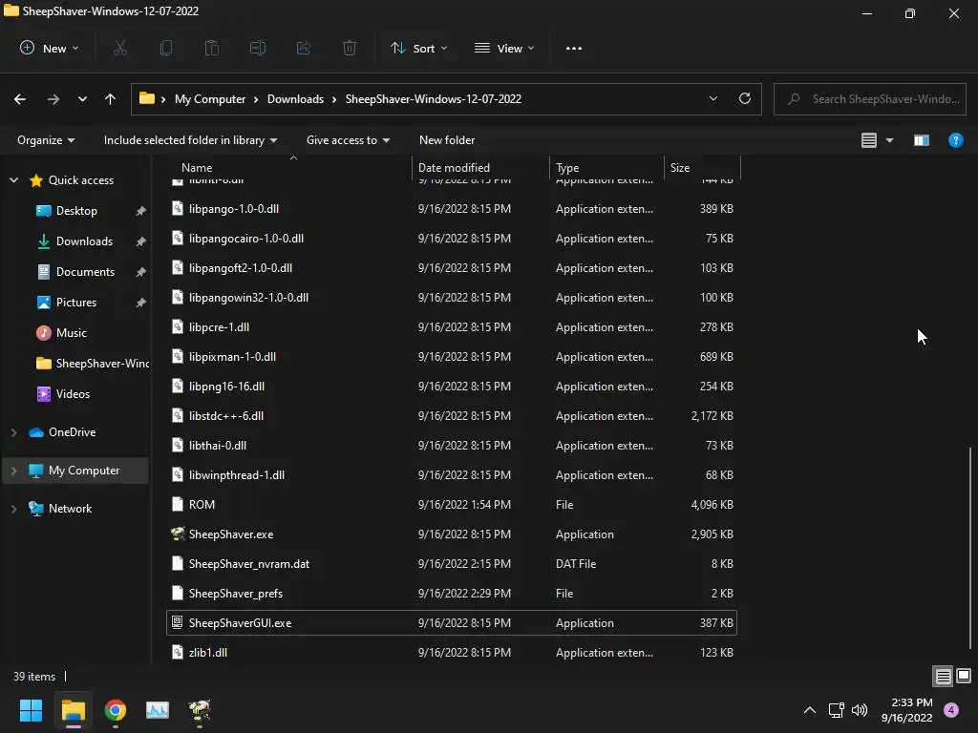978x733 pixels.
Task: Expand the address bar history dropdown
Action: coord(712,98)
